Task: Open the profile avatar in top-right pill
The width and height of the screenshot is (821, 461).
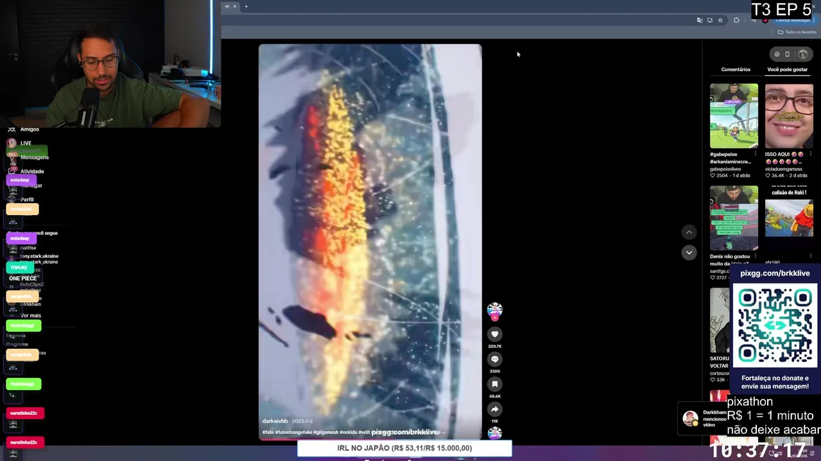Action: tap(803, 54)
